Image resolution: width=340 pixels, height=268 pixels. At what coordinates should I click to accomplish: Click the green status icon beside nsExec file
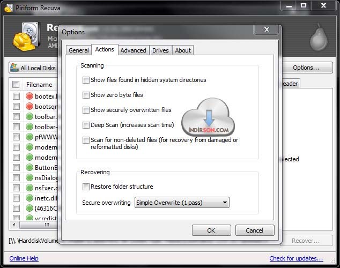coord(29,188)
